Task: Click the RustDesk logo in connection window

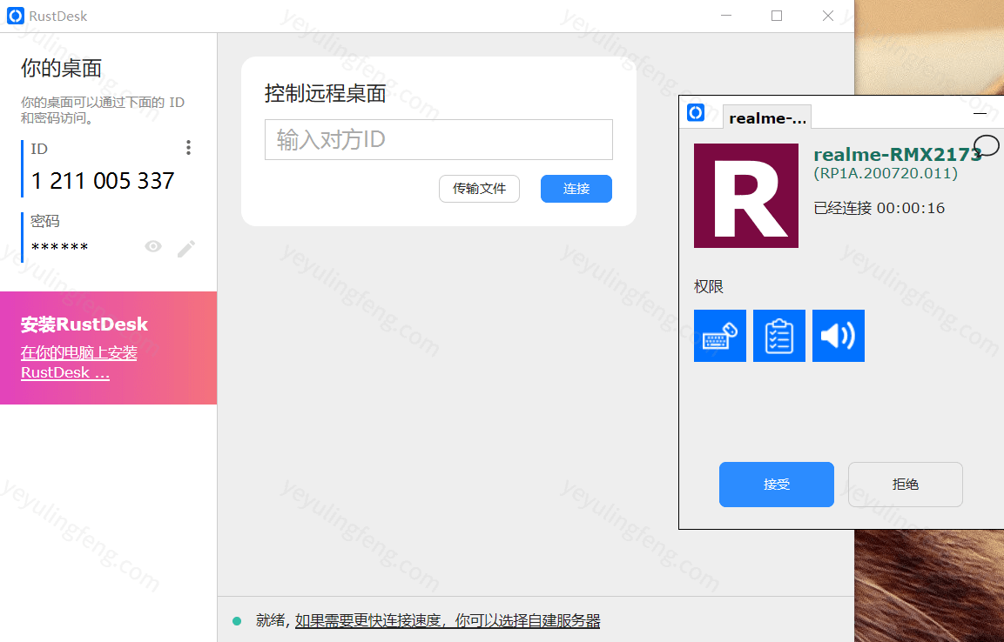Action: (x=696, y=112)
